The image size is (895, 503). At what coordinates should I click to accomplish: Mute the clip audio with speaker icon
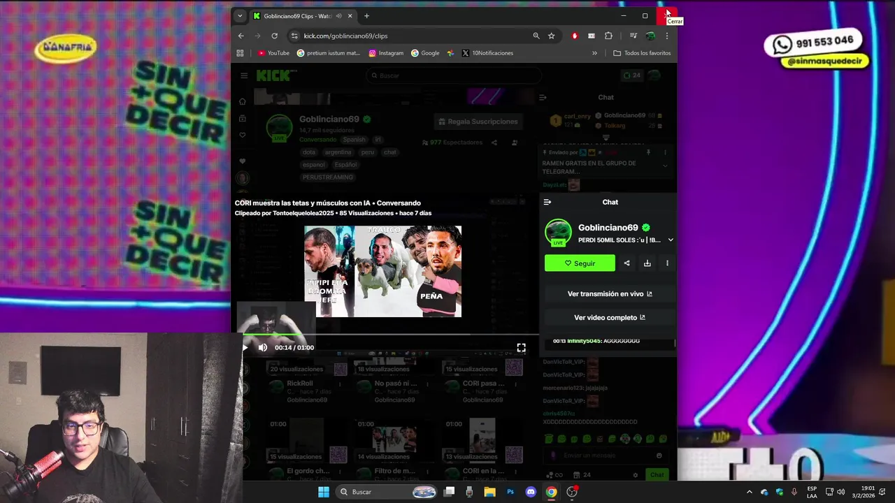[263, 347]
